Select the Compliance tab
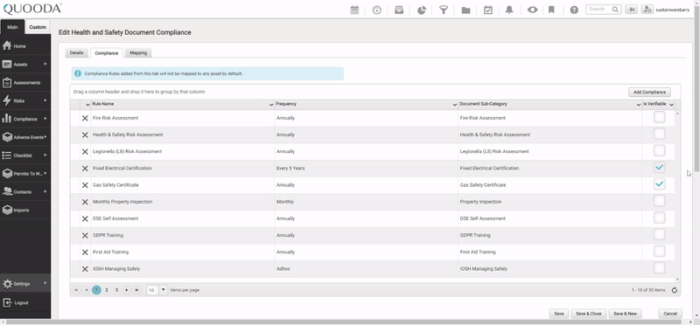700x325 pixels. (106, 53)
